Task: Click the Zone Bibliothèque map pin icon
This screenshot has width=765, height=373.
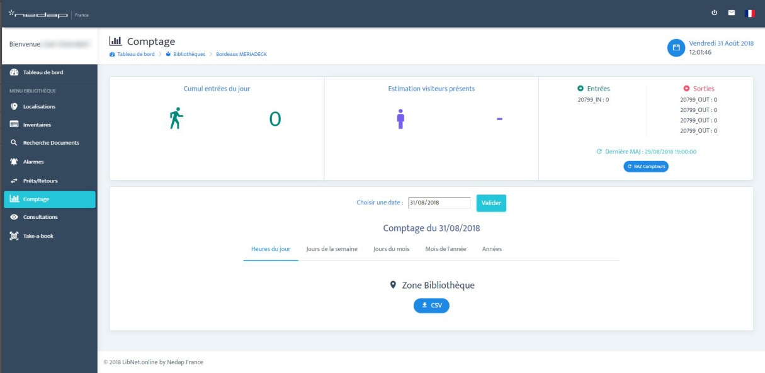Action: 394,285
